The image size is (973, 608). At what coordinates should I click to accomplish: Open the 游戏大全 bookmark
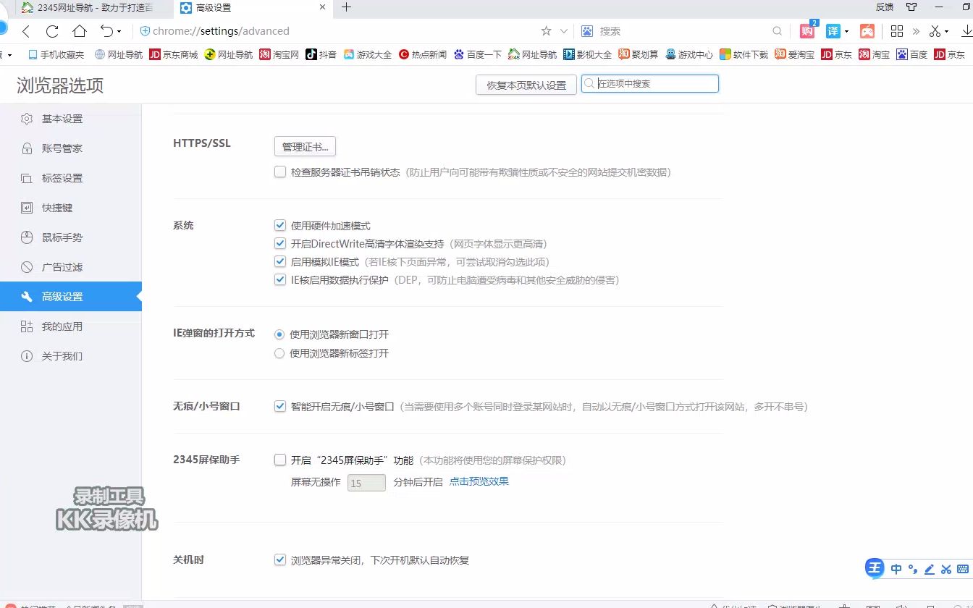[368, 54]
